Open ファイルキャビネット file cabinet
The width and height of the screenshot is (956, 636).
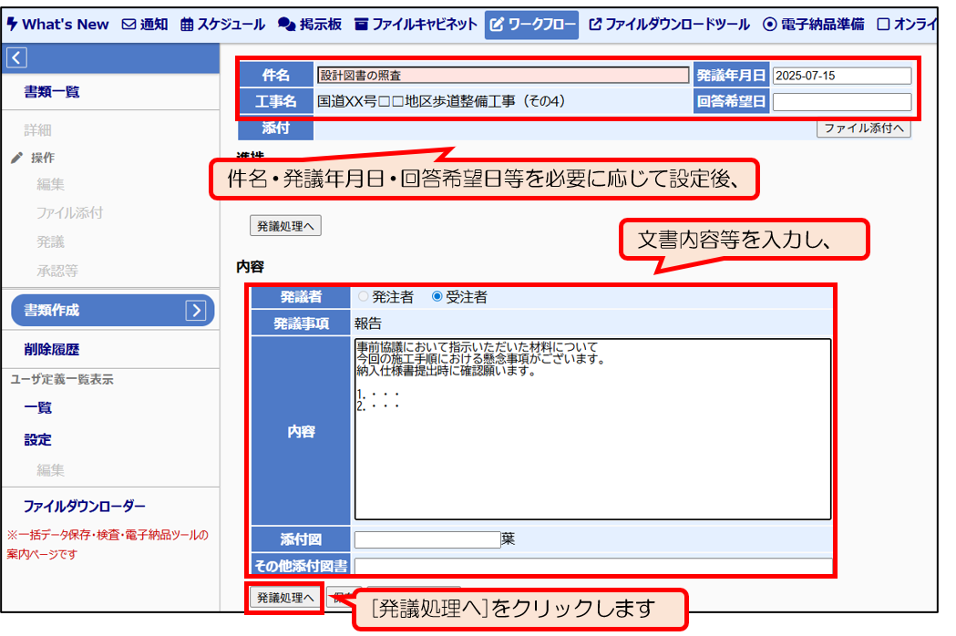(416, 25)
